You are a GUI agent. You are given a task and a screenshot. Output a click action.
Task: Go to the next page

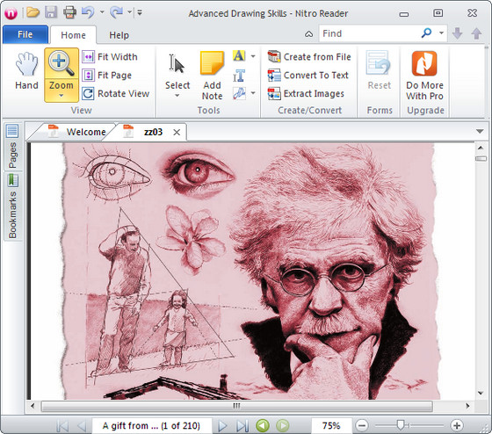click(222, 425)
